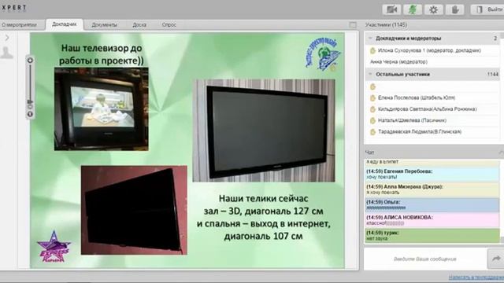
Task: Select participant Кильдиярова Светлана
Action: (x=432, y=109)
